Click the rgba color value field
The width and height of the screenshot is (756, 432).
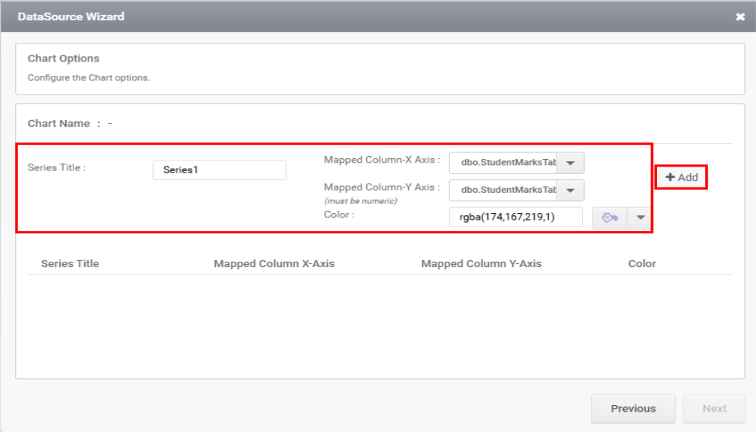[516, 217]
